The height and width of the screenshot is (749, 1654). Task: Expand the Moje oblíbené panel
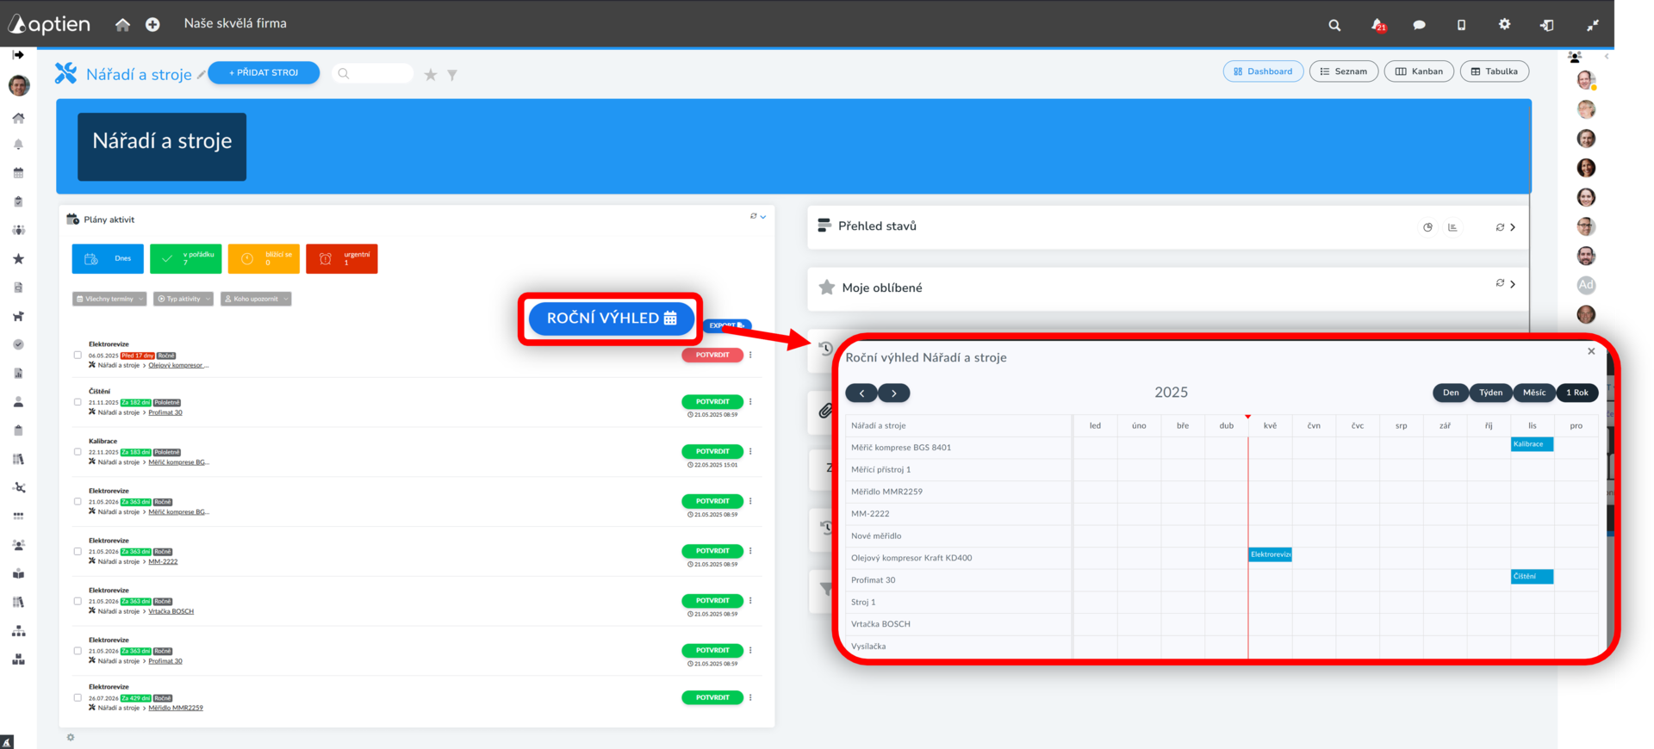(x=1512, y=284)
